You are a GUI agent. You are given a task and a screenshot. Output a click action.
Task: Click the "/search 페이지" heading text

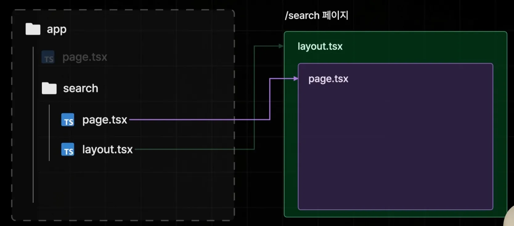tap(316, 15)
